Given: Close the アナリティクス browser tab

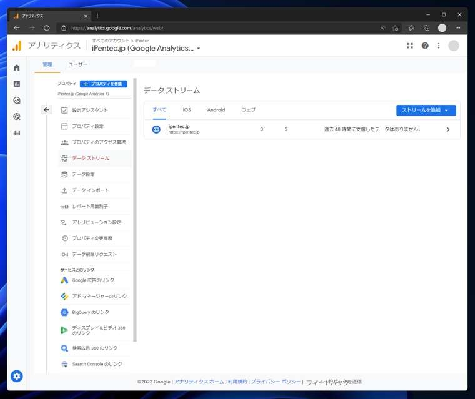Looking at the screenshot, I should pyautogui.click(x=86, y=16).
